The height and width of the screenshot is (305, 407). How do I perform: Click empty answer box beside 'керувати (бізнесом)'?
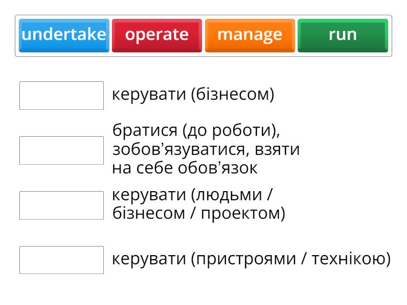tap(62, 96)
